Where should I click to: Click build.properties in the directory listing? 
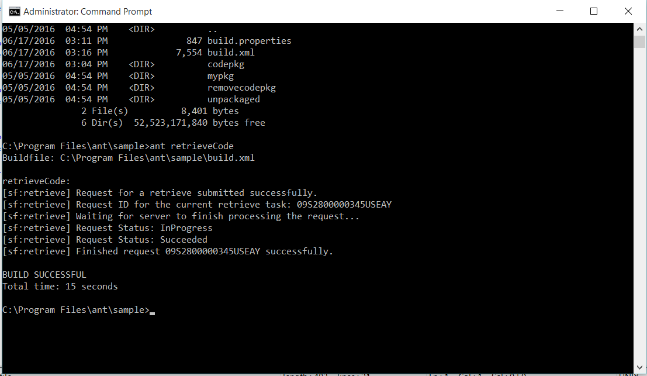click(249, 41)
